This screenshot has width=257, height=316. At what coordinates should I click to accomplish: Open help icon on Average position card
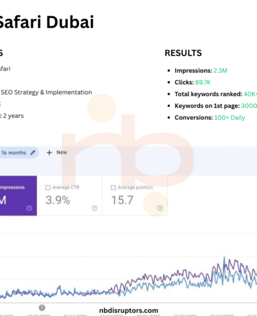click(160, 208)
